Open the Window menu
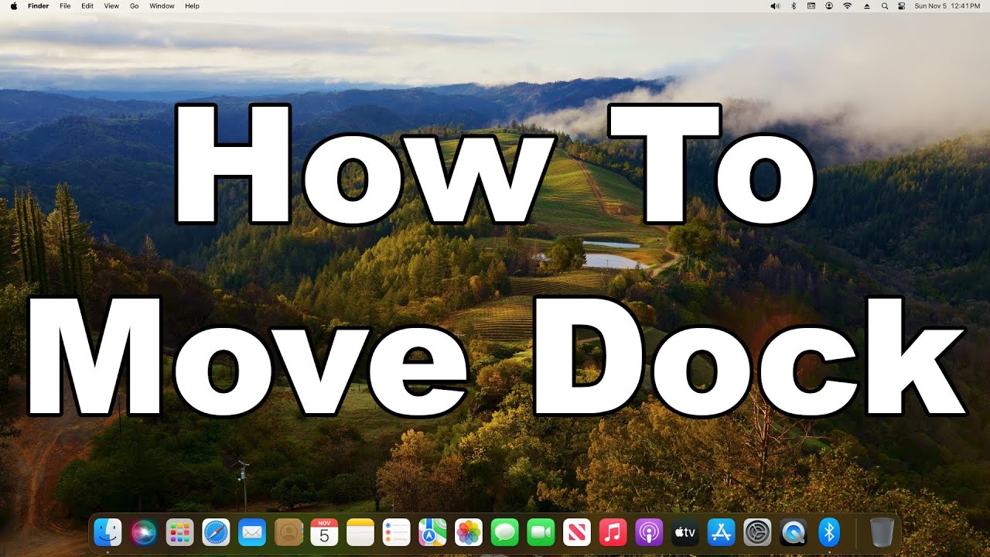The height and width of the screenshot is (557, 990). click(162, 5)
